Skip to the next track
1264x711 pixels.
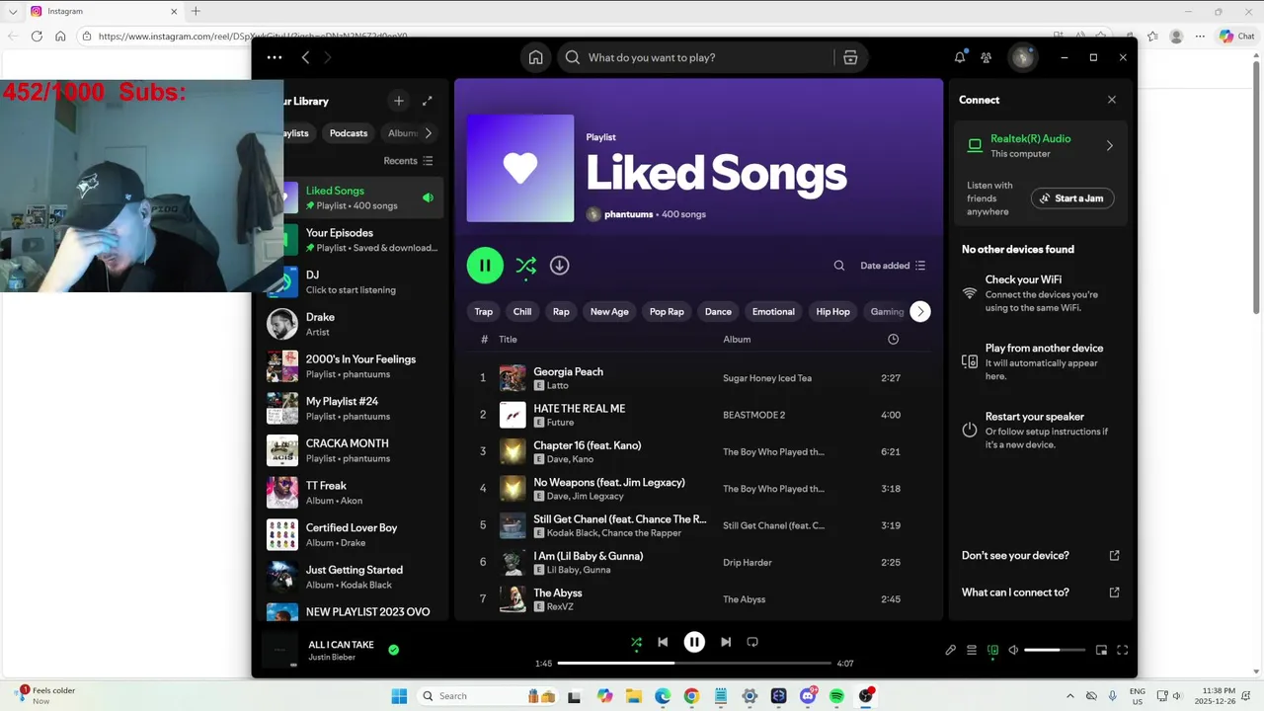pyautogui.click(x=726, y=642)
